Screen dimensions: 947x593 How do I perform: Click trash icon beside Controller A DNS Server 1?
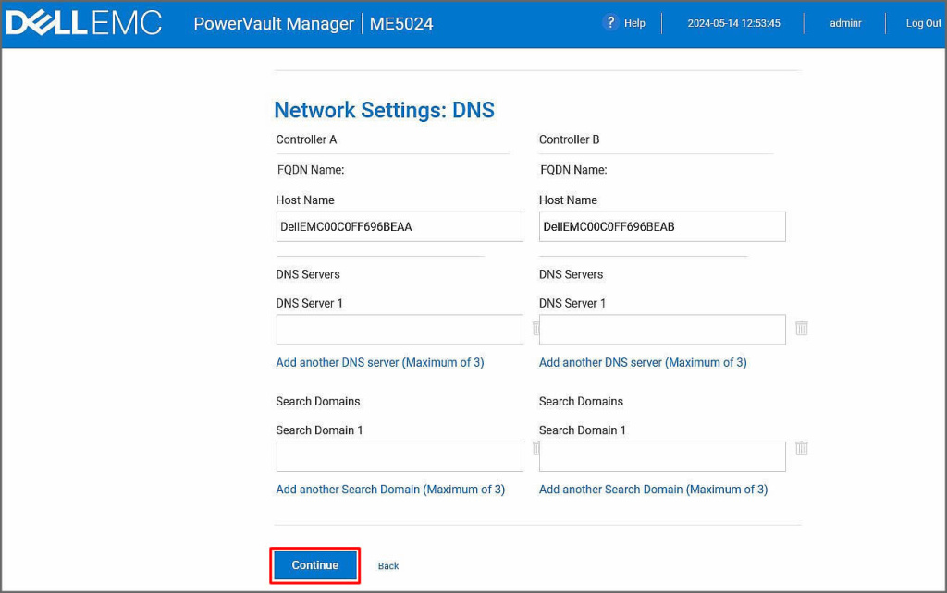coord(535,328)
